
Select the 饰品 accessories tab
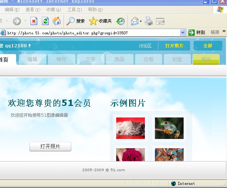click(119, 59)
